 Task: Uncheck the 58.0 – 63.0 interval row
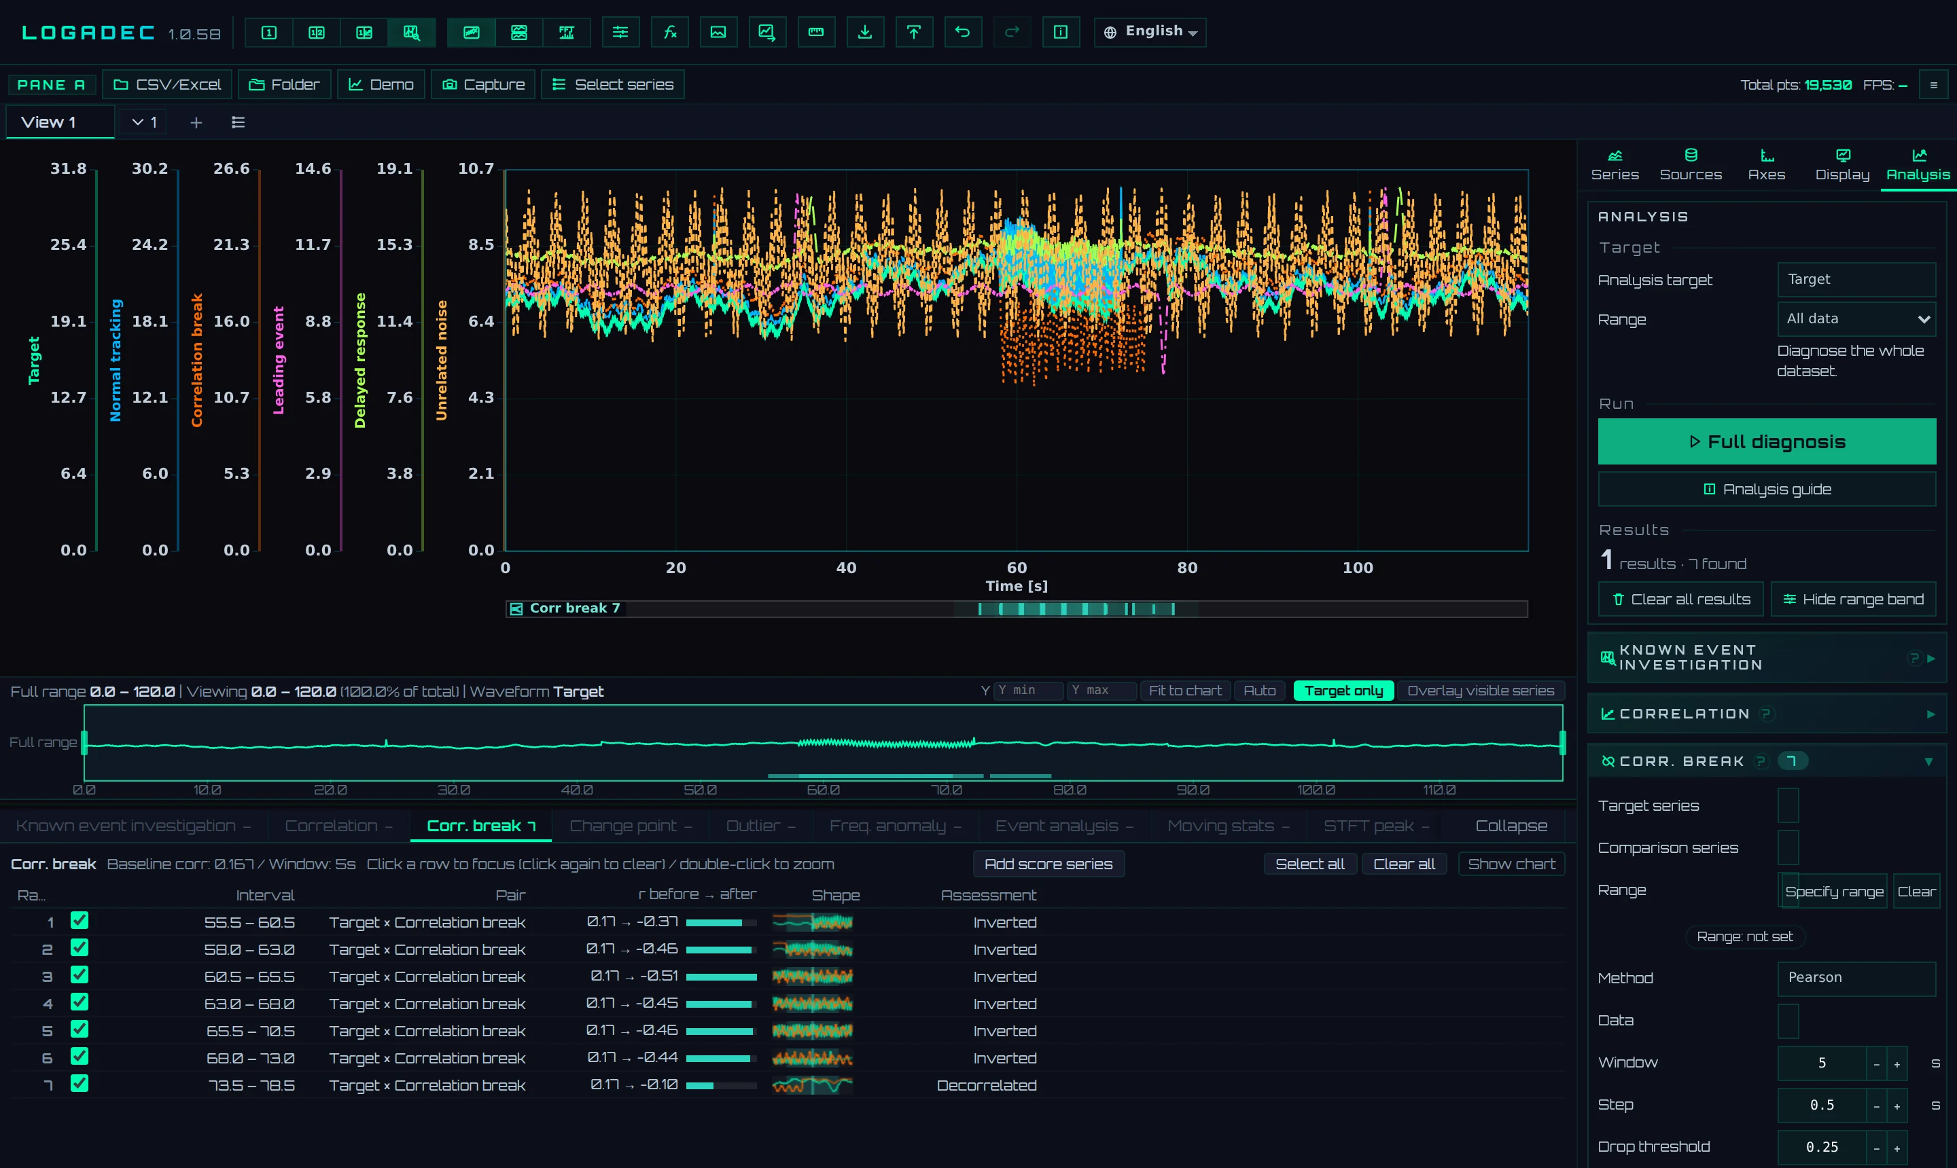pyautogui.click(x=80, y=947)
